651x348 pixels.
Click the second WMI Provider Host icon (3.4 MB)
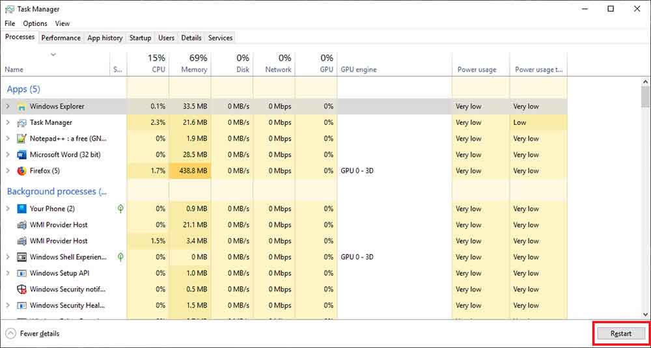pyautogui.click(x=21, y=241)
